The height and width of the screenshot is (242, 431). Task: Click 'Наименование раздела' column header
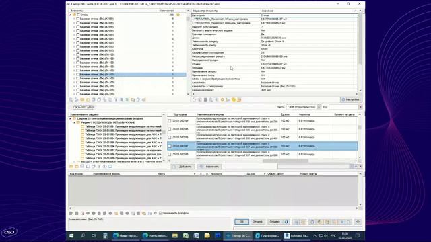[x=84, y=114]
